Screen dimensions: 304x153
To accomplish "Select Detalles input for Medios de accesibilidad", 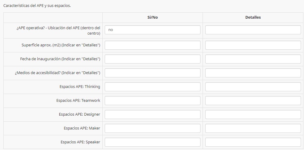I will pos(253,73).
